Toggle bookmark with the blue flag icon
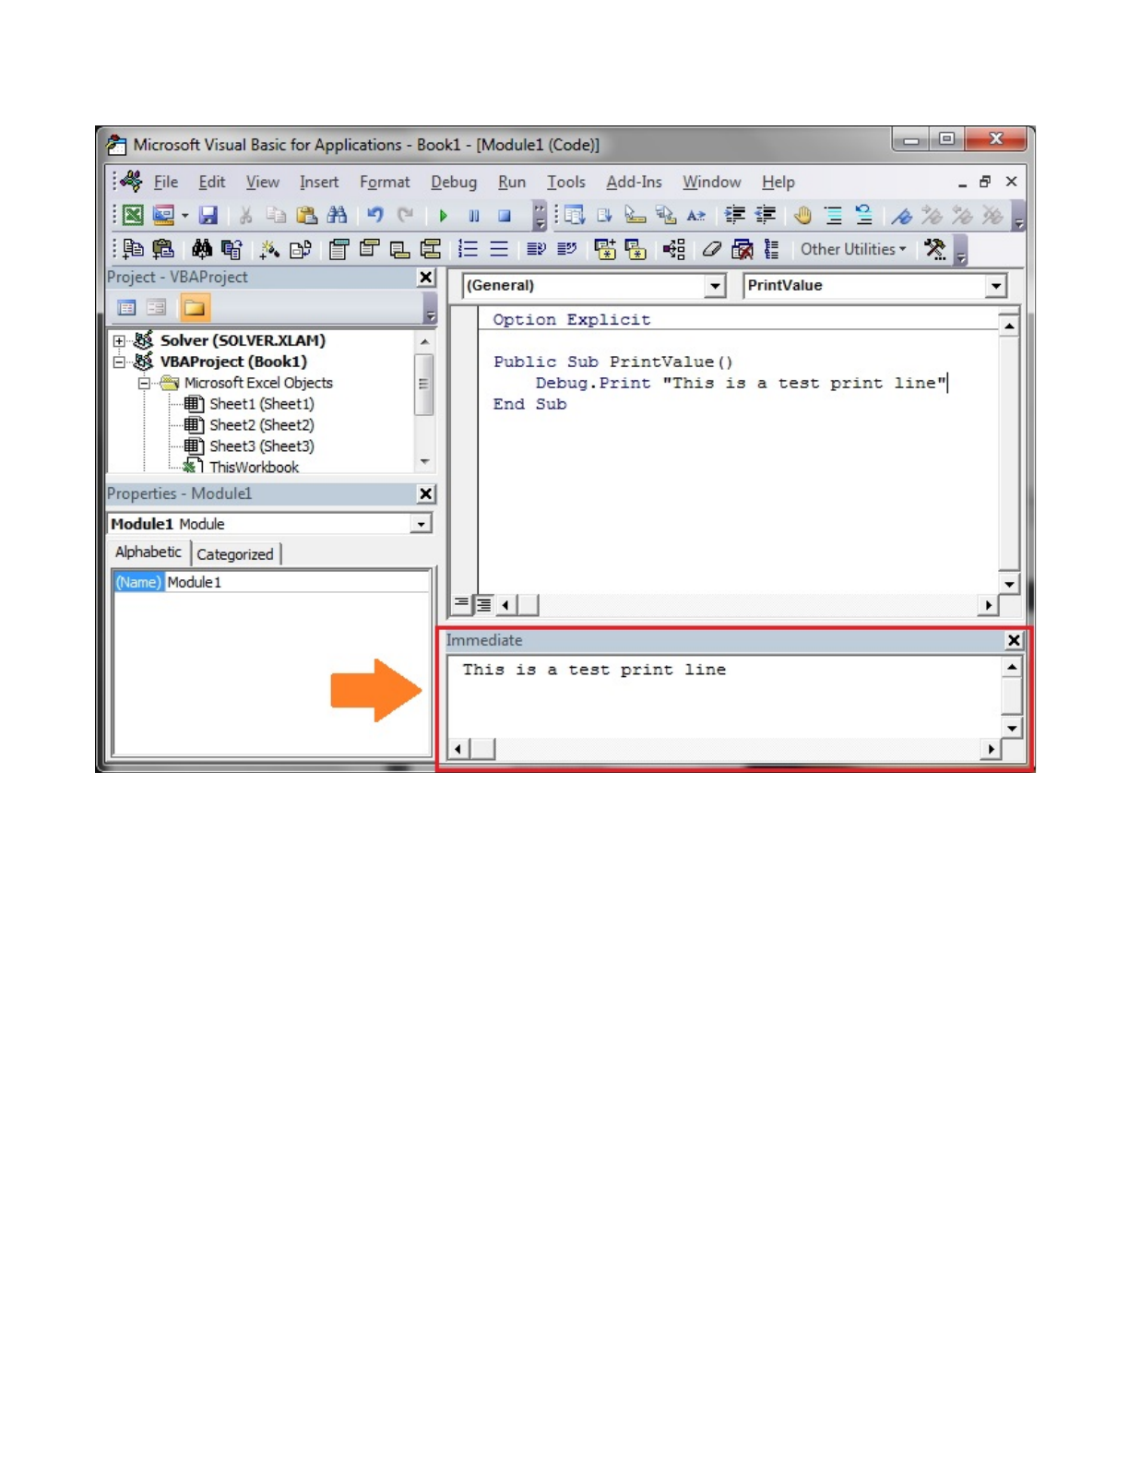 (x=901, y=216)
